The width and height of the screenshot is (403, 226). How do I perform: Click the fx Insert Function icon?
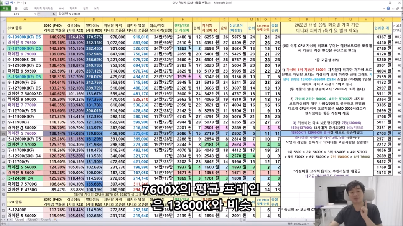pos(54,14)
